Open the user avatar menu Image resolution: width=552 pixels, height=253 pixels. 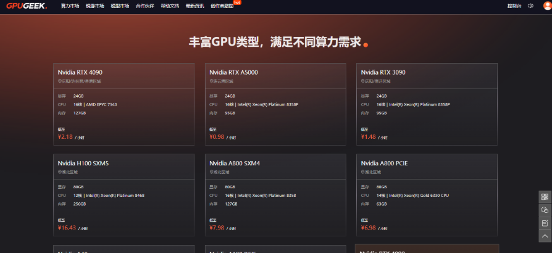click(547, 6)
